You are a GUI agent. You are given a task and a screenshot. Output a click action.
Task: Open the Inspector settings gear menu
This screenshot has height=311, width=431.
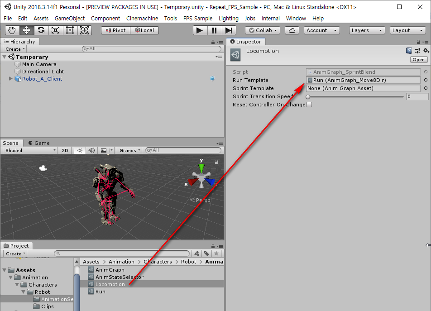click(426, 51)
